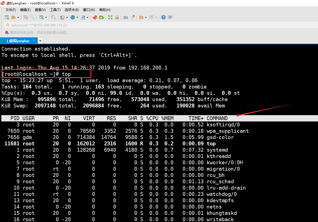Open the 查看(V) menu

(x=40, y=10)
